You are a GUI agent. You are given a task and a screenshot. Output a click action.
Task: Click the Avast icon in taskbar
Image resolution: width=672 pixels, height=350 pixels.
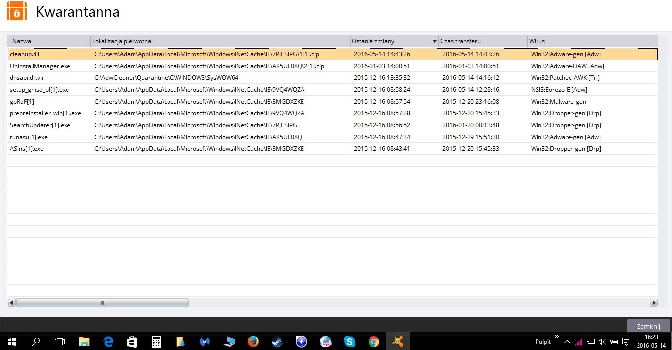tap(398, 341)
